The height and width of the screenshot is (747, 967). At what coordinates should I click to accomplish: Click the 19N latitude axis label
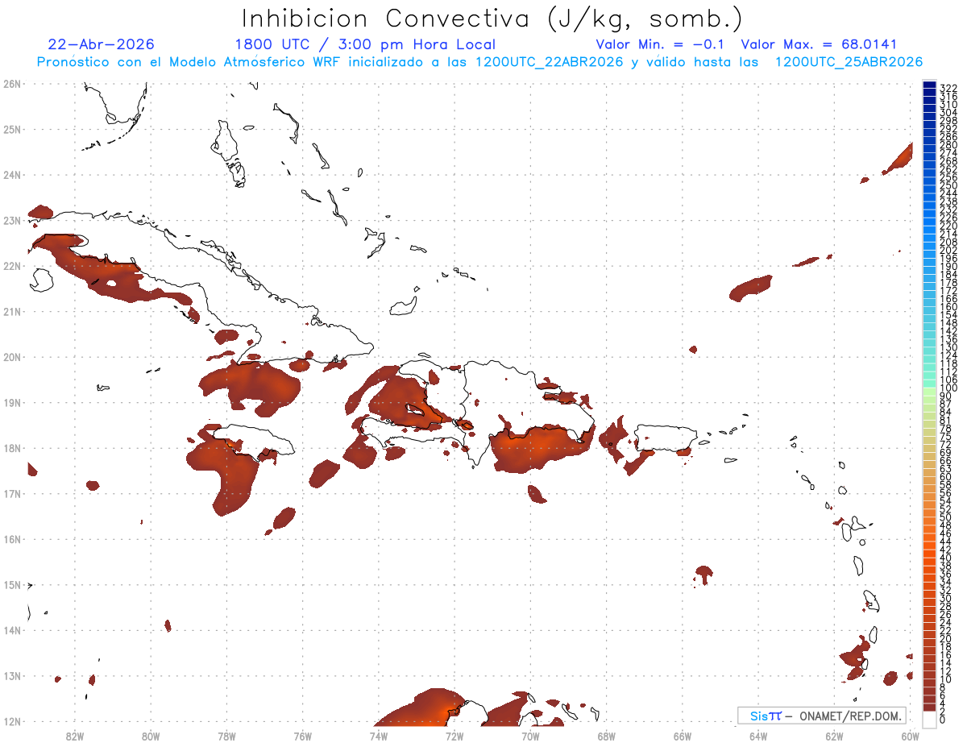coord(11,402)
